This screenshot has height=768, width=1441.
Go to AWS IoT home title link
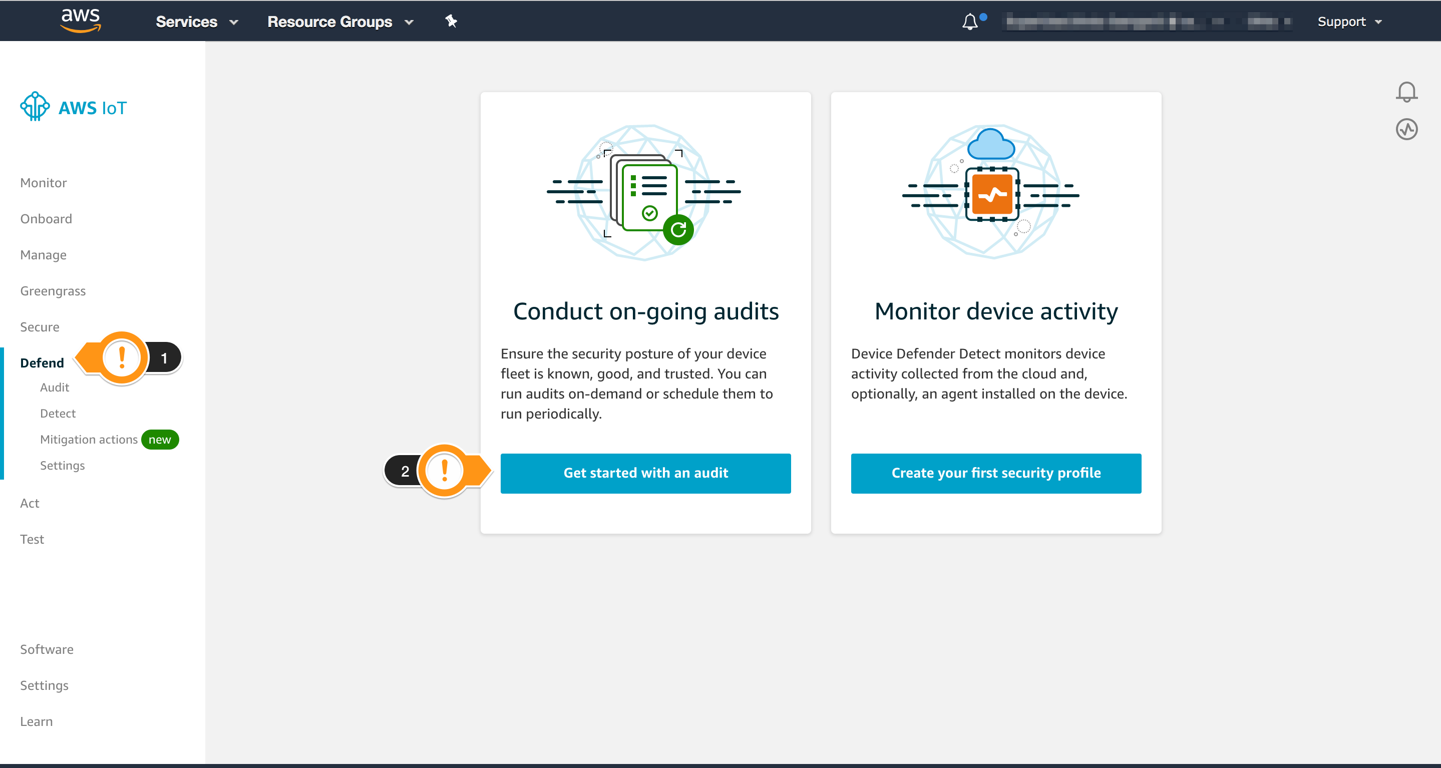tap(93, 108)
